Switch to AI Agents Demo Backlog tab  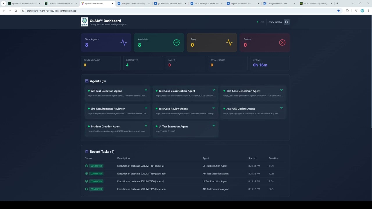(134, 3)
